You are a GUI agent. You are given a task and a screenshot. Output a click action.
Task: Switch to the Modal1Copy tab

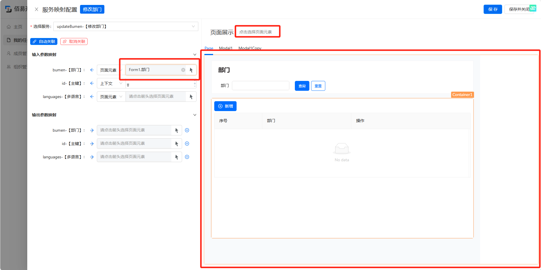tap(250, 48)
